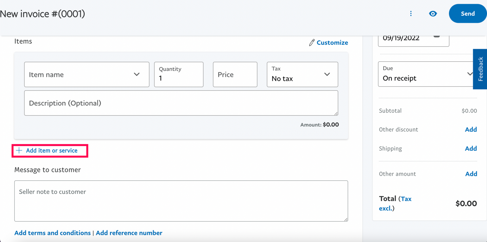Add terms and conditions to the invoice
487x242 pixels.
(x=52, y=233)
